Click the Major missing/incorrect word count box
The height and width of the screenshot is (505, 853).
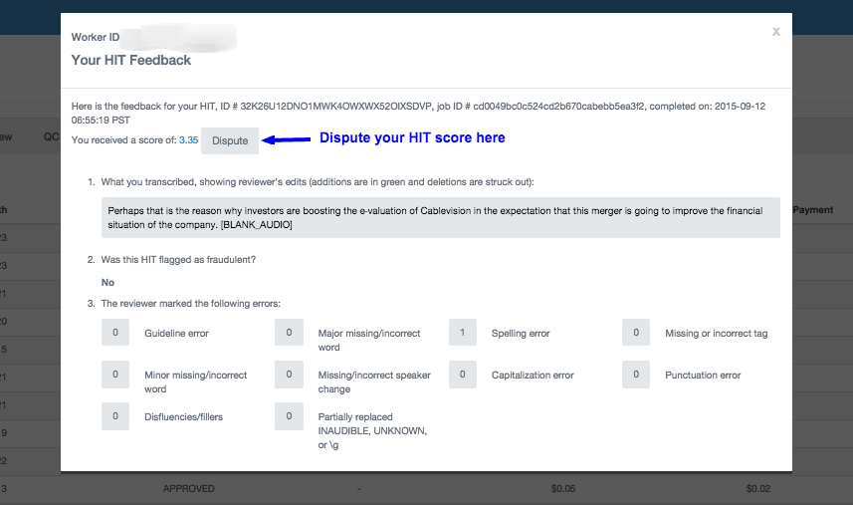[289, 333]
